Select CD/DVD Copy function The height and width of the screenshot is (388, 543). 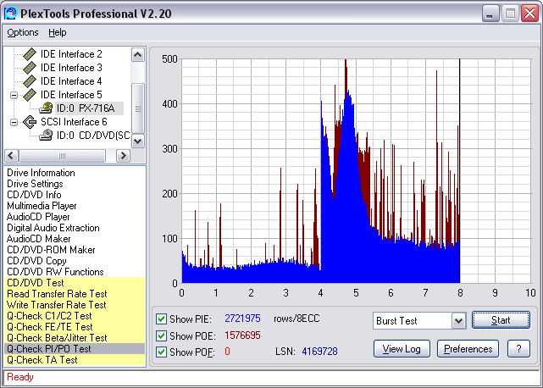pos(36,261)
